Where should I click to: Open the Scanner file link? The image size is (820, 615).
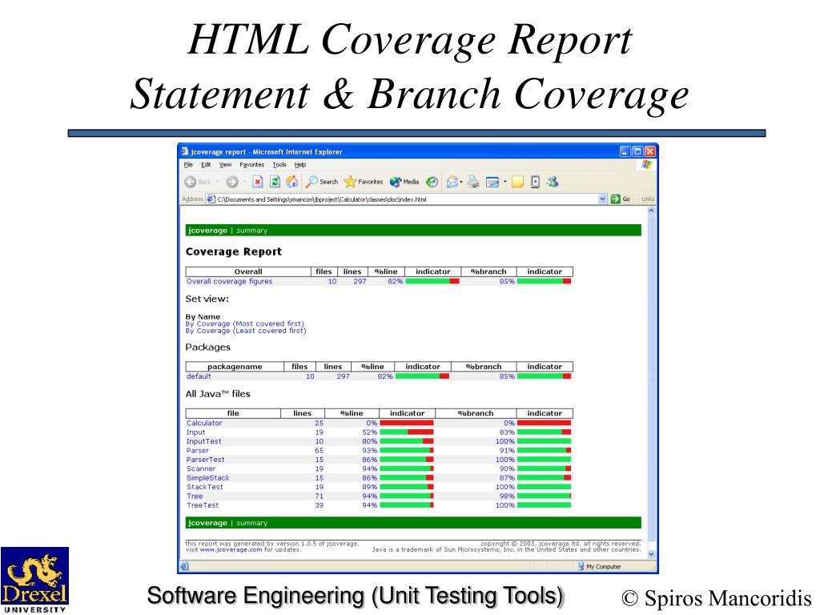click(x=201, y=469)
